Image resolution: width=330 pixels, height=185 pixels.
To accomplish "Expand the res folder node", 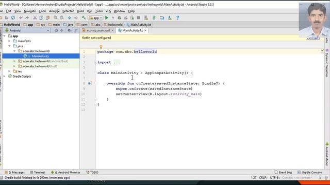I will coord(9,71).
